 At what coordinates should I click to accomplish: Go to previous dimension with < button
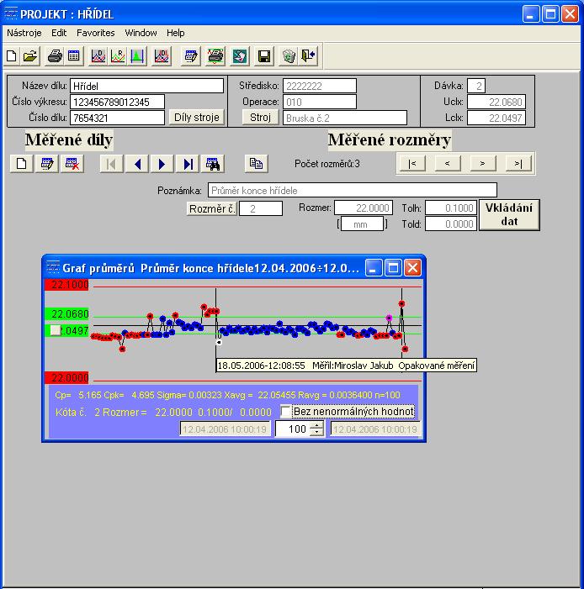click(448, 163)
